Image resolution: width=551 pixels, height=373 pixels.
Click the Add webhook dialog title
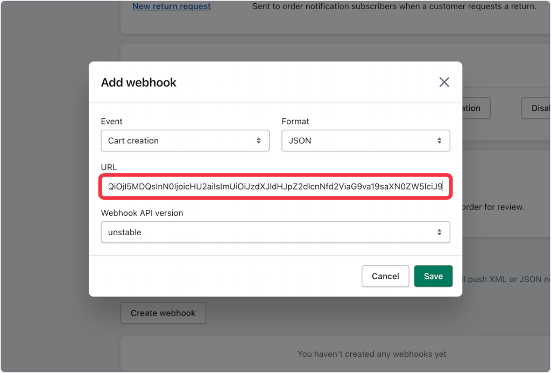(139, 82)
